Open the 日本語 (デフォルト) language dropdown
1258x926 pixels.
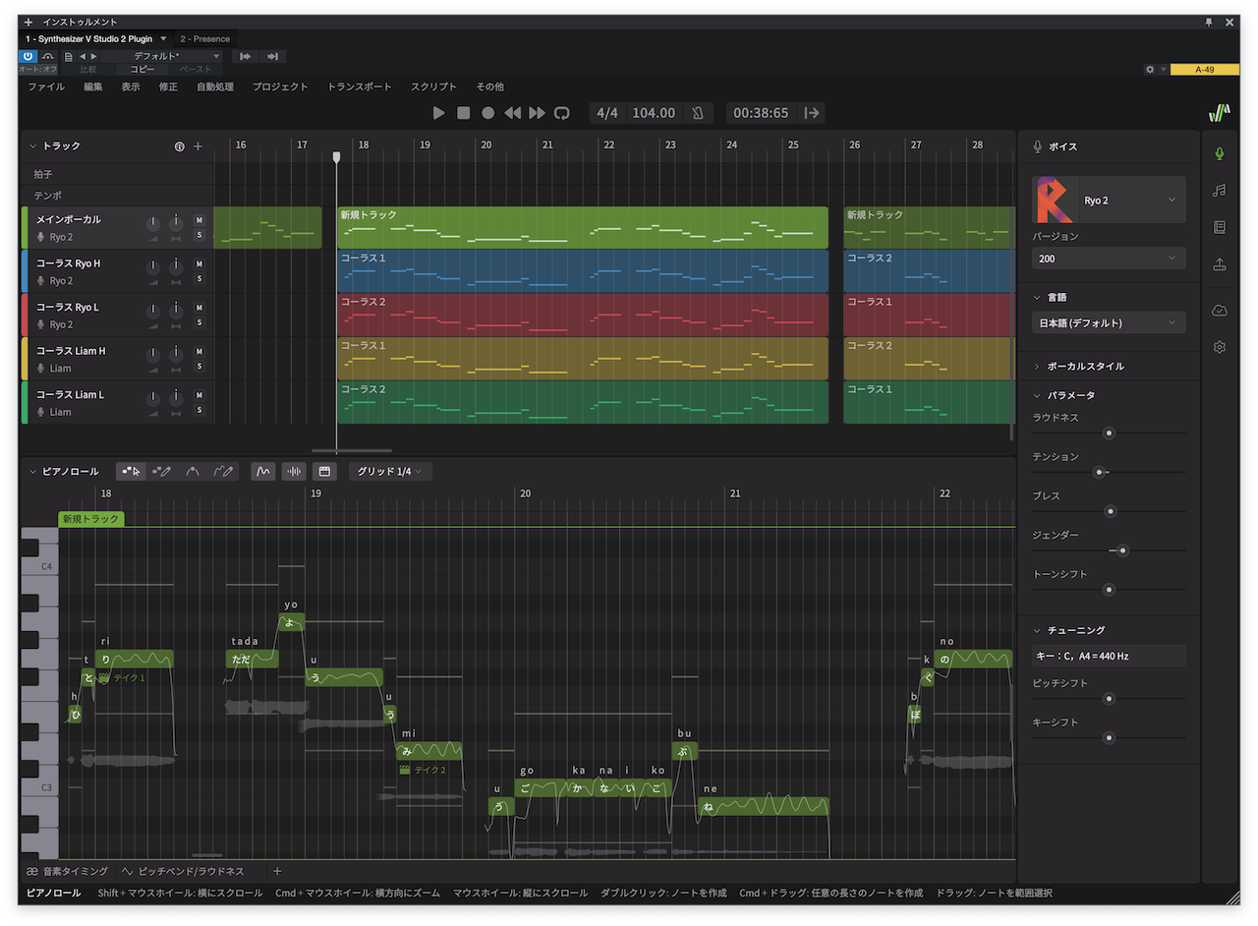(x=1109, y=322)
